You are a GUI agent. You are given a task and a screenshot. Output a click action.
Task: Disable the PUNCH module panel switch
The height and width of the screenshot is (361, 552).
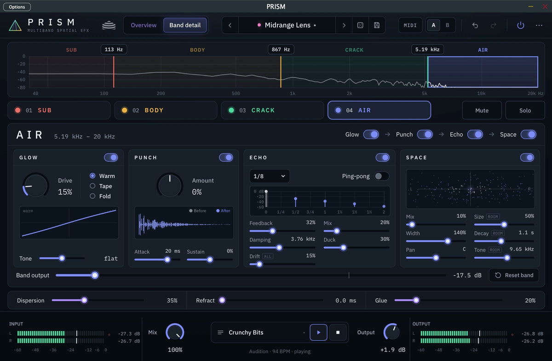226,157
